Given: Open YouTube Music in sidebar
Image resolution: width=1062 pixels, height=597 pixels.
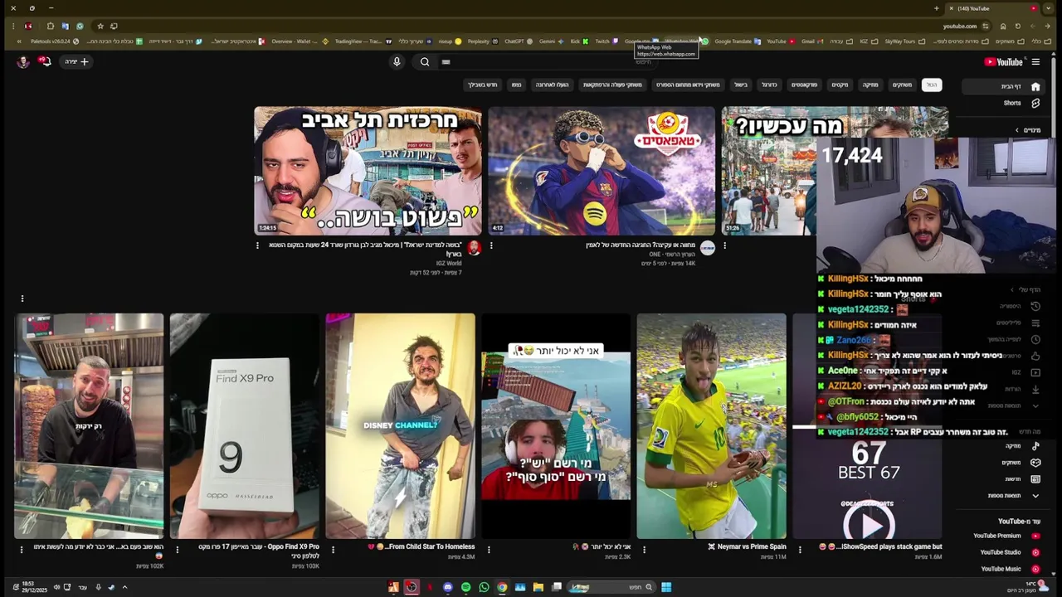Looking at the screenshot, I should [x=1009, y=569].
